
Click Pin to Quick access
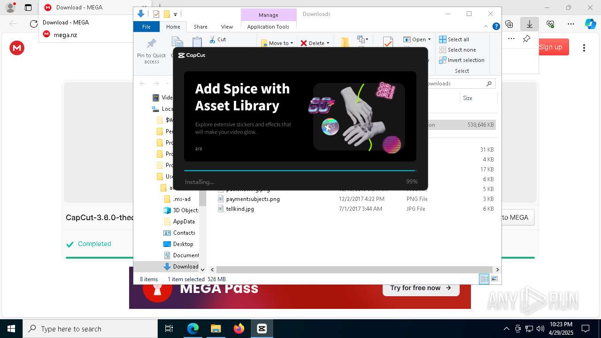click(151, 51)
